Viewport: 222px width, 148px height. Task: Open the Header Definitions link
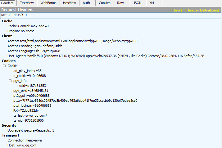(202, 10)
